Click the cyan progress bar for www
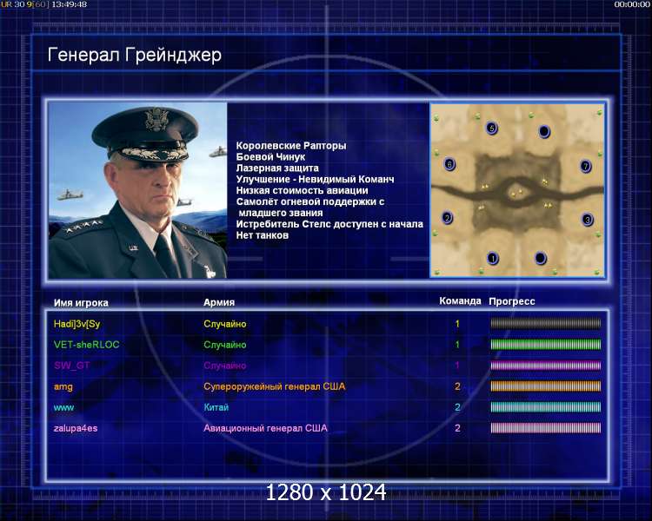Screen dimensions: 652x521 [x=546, y=406]
